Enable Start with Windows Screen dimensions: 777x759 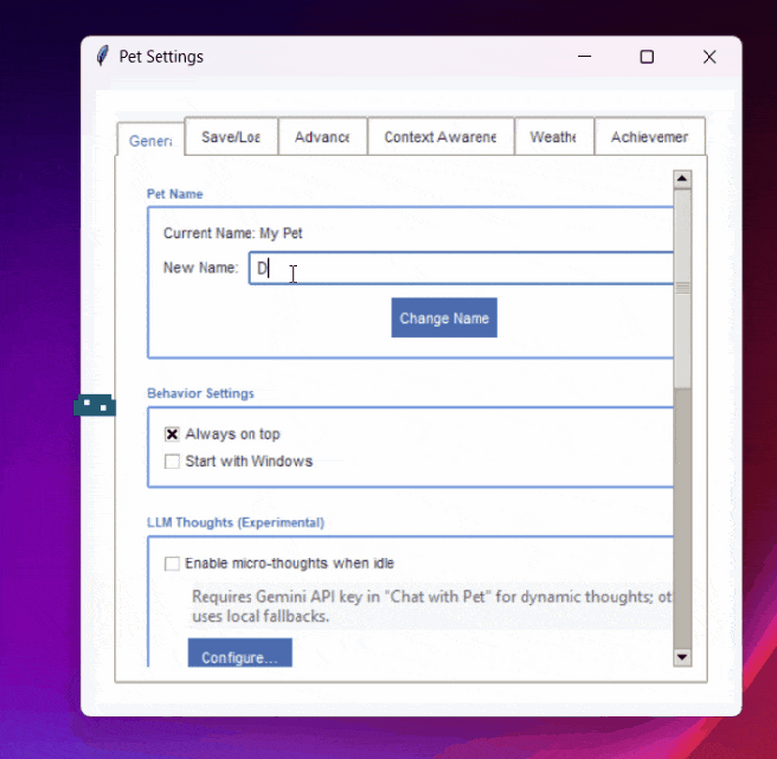[172, 462]
